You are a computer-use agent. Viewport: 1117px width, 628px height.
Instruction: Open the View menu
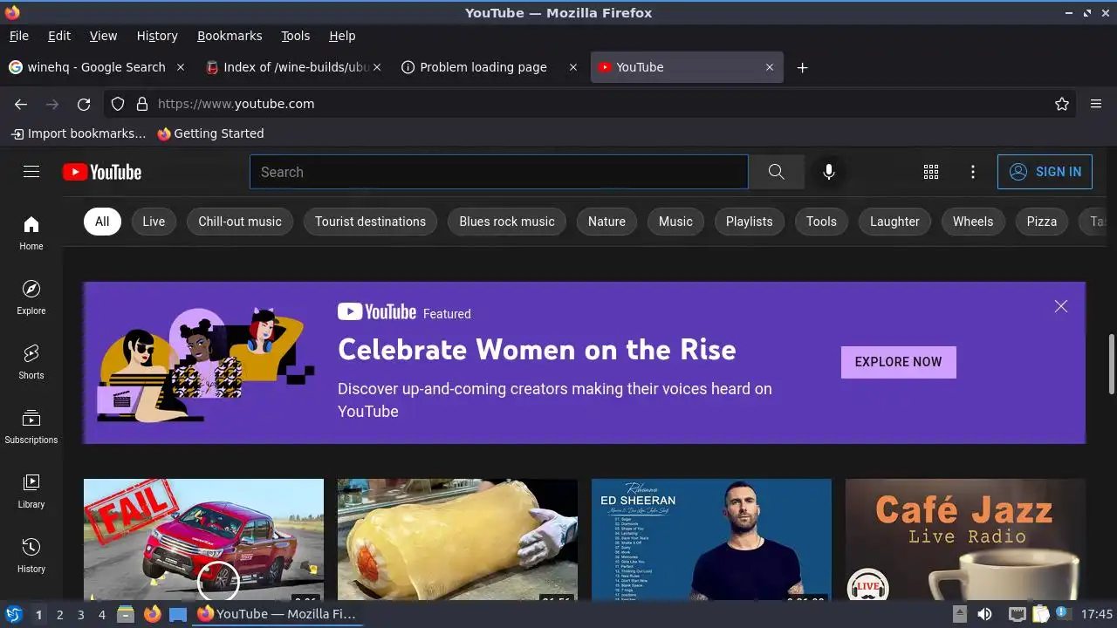103,36
